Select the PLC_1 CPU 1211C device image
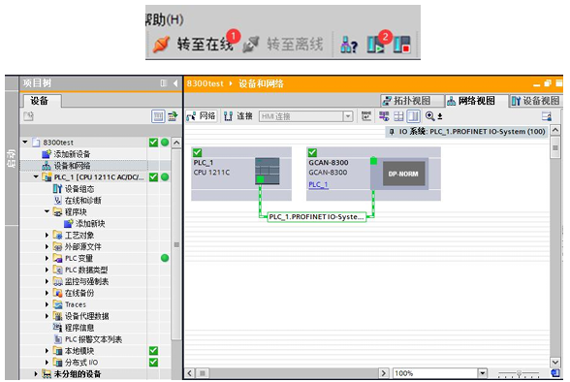 coord(268,171)
